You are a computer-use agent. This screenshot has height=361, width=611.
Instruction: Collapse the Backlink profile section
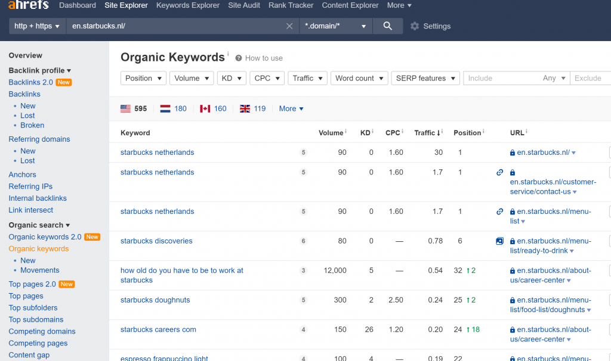[40, 70]
